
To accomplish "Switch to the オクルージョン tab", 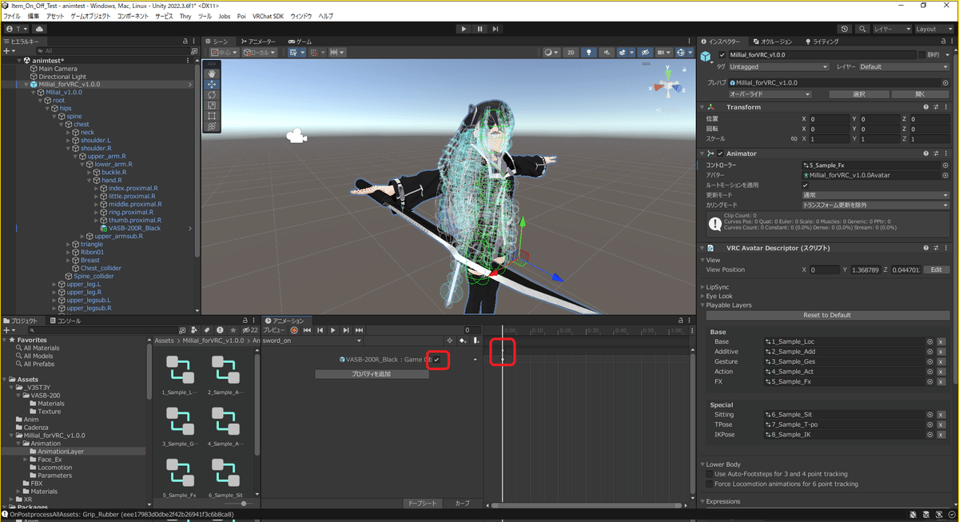I will coord(772,42).
